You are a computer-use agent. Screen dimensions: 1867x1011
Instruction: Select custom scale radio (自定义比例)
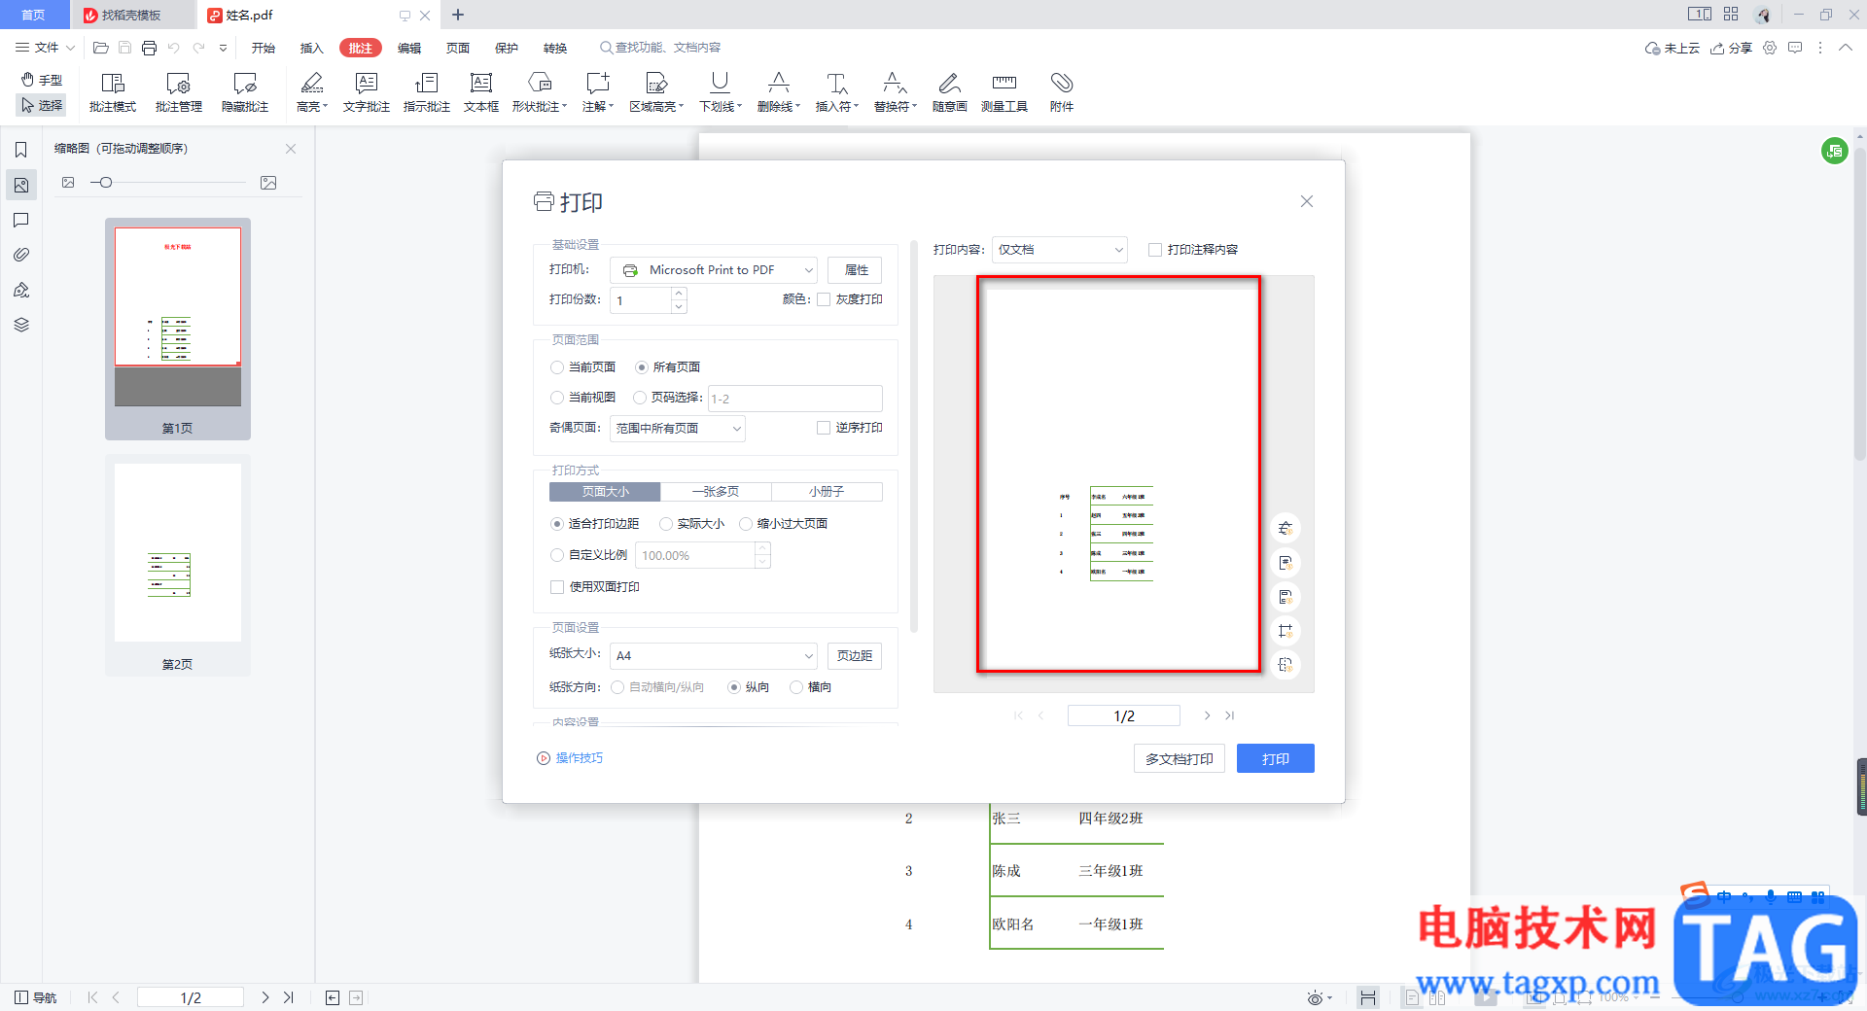pos(557,555)
